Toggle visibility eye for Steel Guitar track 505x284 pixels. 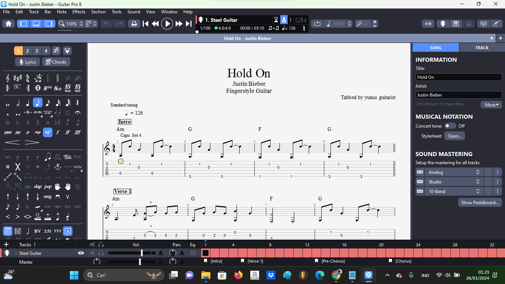click(81, 253)
